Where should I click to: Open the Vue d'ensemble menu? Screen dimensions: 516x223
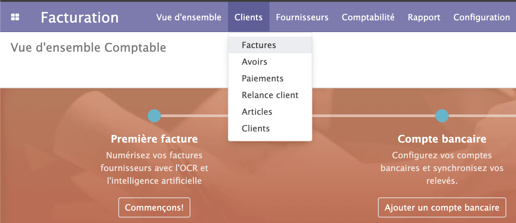(x=188, y=17)
